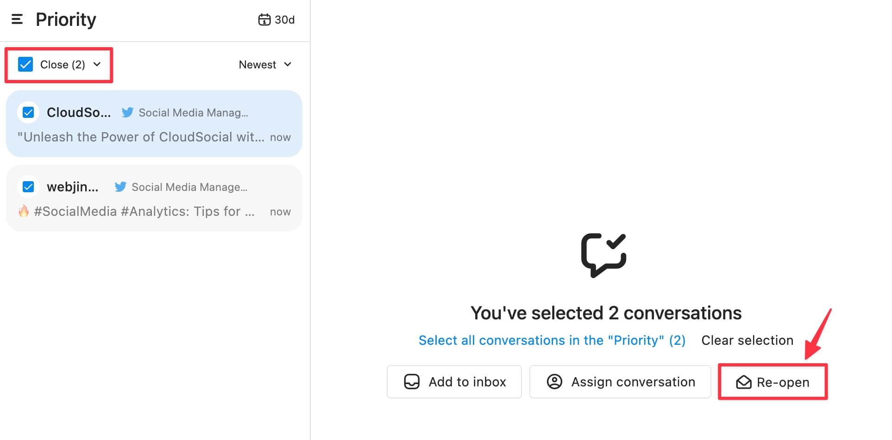Click the envelope icon in the Re-open button
This screenshot has width=892, height=440.
[x=743, y=382]
